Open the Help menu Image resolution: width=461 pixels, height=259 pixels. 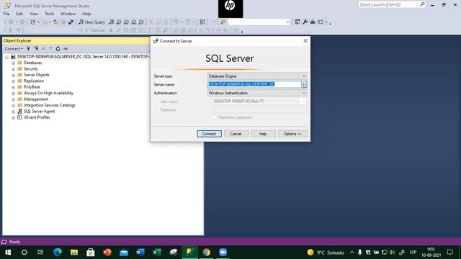(x=86, y=14)
